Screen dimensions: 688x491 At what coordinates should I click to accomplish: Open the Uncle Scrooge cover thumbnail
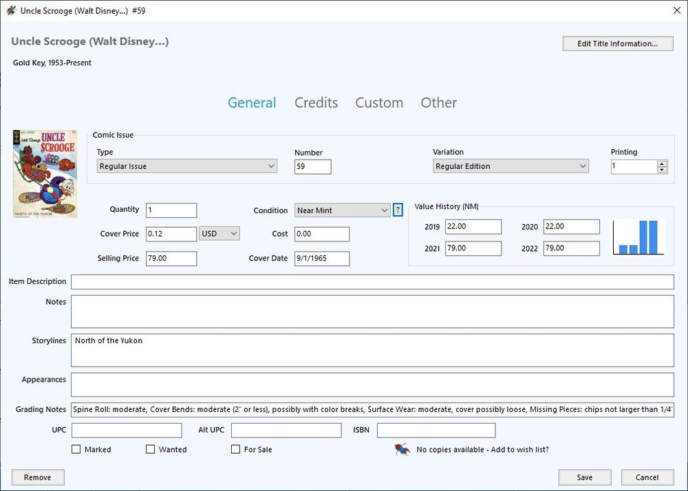click(45, 173)
